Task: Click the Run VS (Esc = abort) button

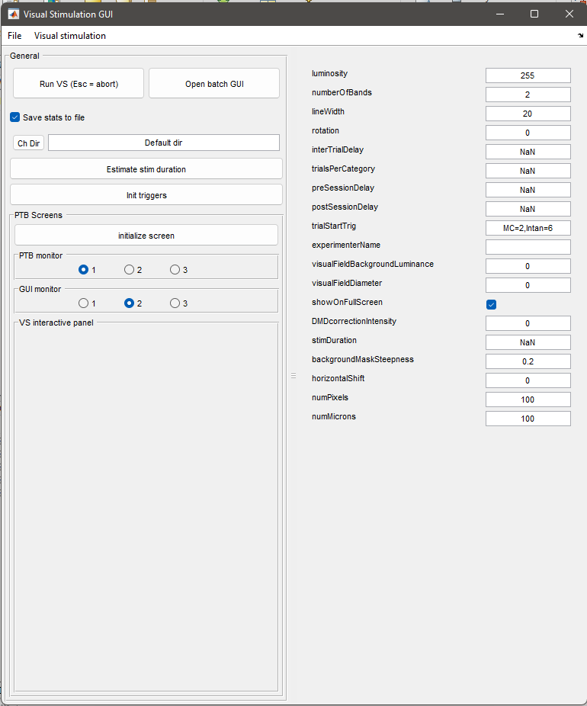Action: [x=79, y=84]
